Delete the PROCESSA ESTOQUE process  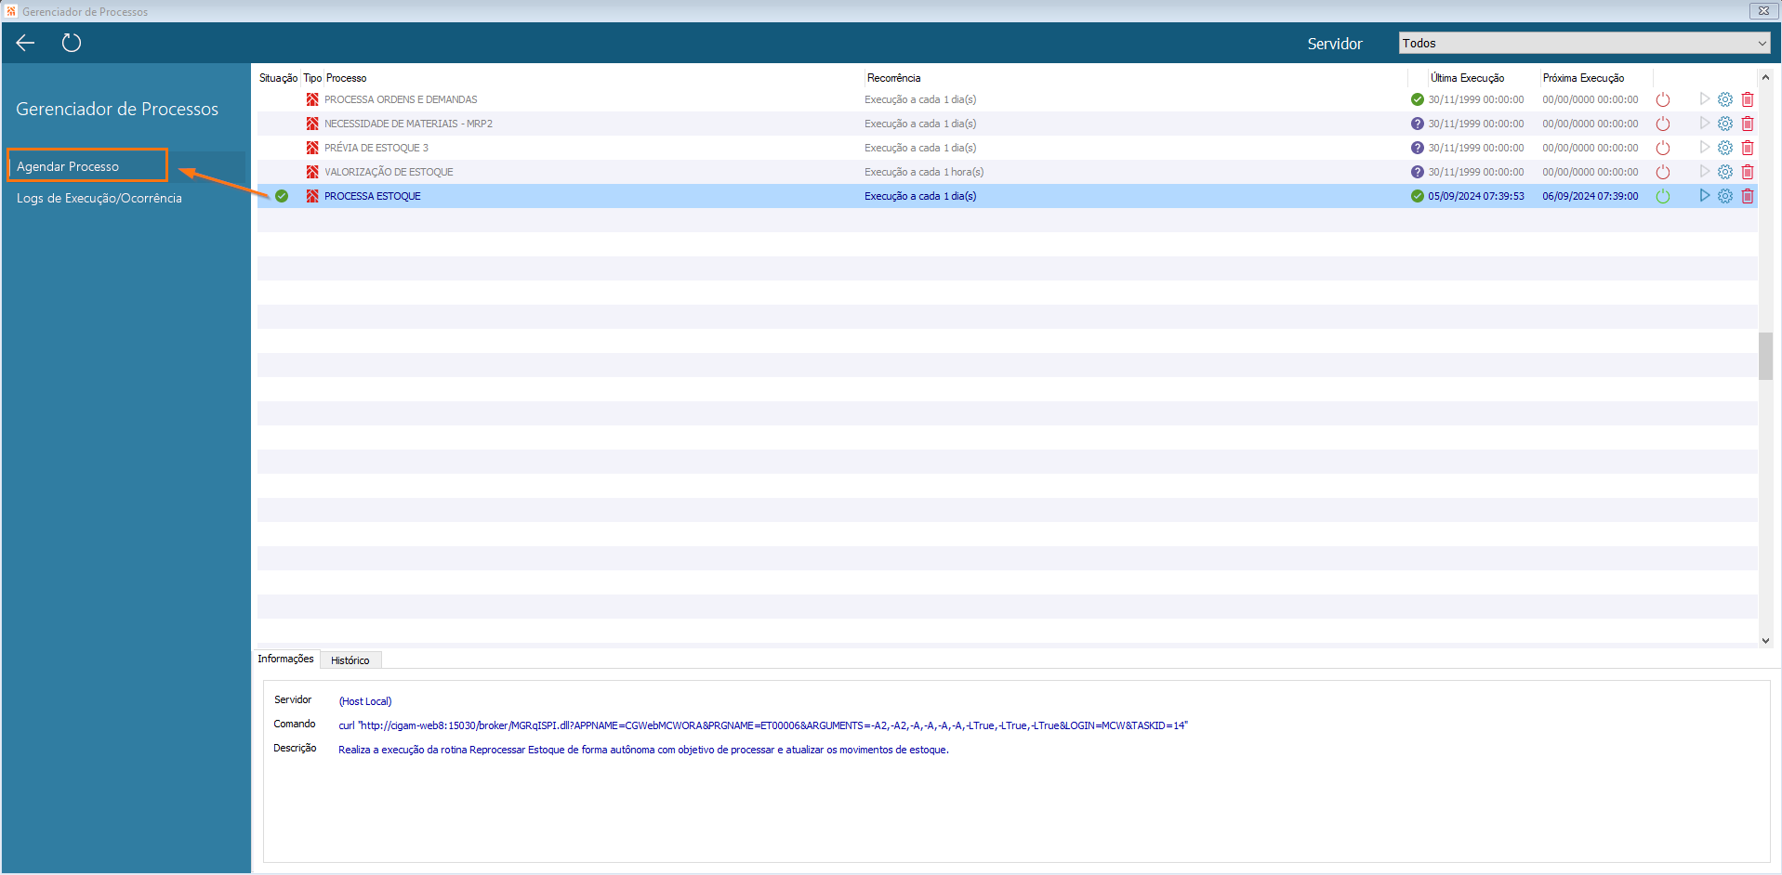[1748, 196]
